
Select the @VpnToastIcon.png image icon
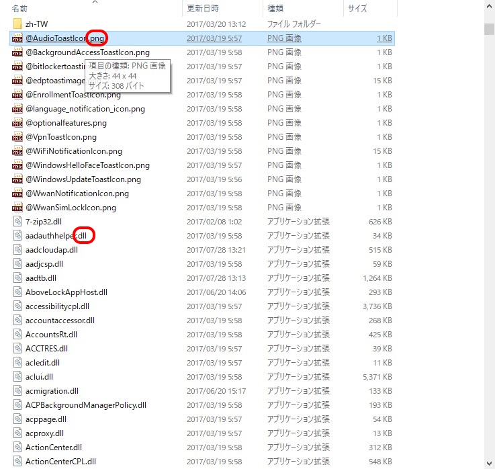[x=17, y=137]
